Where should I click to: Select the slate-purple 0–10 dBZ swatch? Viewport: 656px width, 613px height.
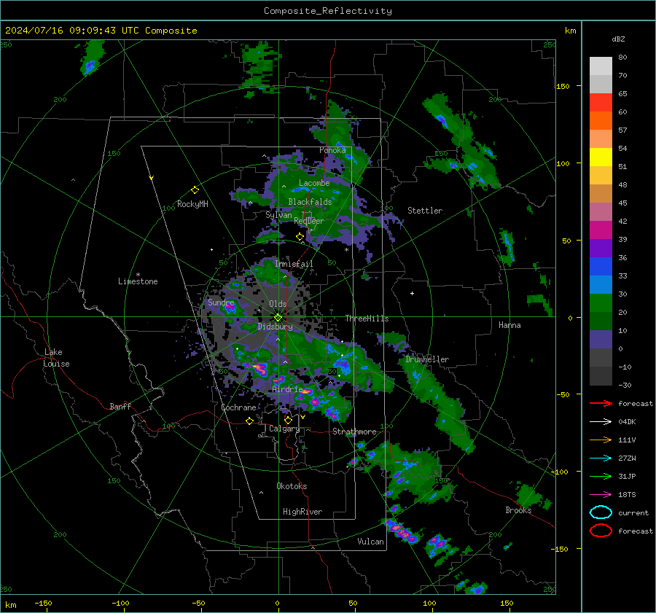click(601, 340)
